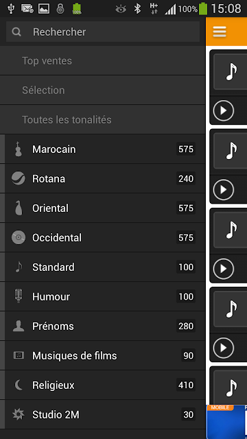Open the Sélection menu entry
Image resolution: width=247 pixels, height=439 pixels.
102,90
